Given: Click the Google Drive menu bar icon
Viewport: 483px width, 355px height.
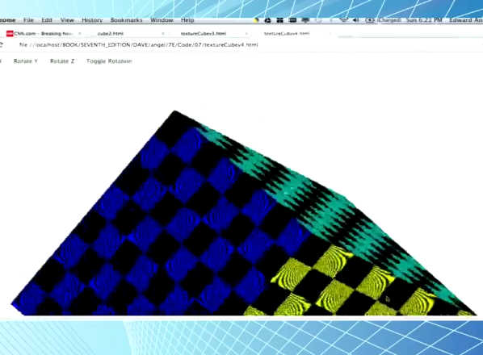Looking at the screenshot, I should tap(267, 20).
